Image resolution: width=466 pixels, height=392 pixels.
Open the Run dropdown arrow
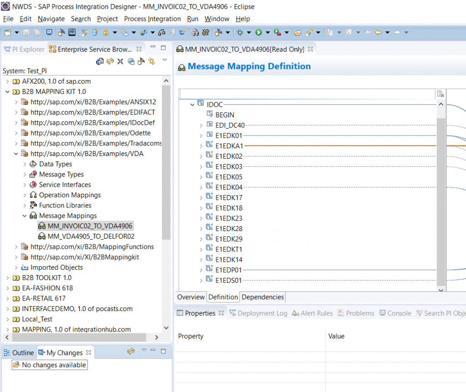pos(268,32)
